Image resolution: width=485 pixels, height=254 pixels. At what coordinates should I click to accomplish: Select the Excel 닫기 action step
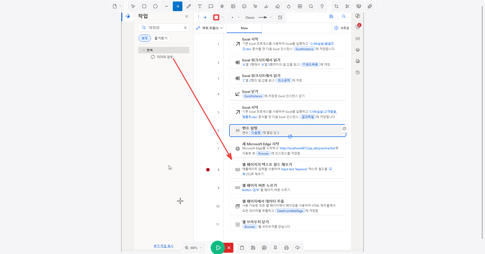pyautogui.click(x=287, y=94)
